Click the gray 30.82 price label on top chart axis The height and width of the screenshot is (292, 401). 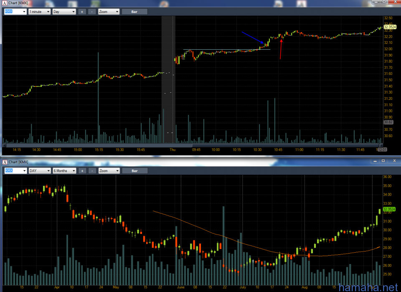tap(388, 122)
